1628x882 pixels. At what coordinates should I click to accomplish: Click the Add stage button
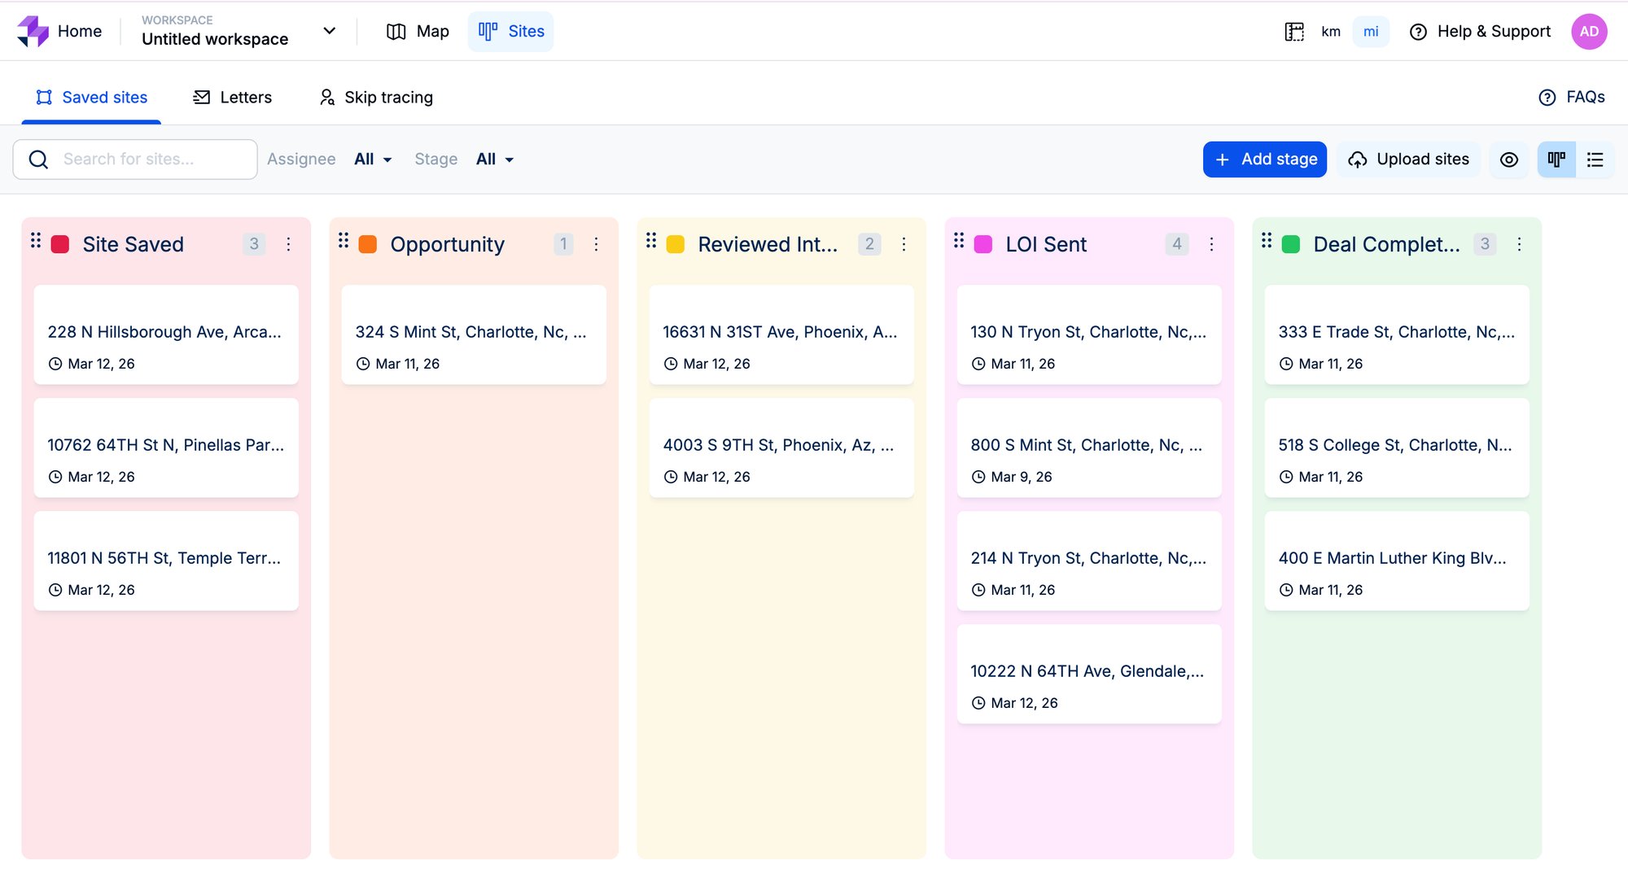(1264, 159)
